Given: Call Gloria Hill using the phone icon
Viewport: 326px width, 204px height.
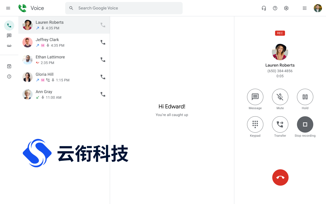Looking at the screenshot, I should coord(103,77).
